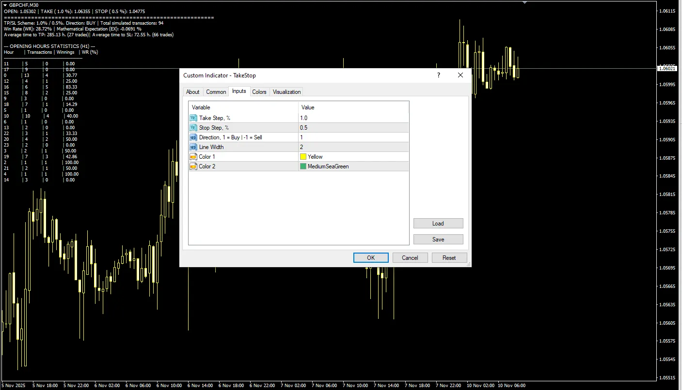Click the Take Step variable type icon
The image size is (682, 390).
click(x=193, y=118)
